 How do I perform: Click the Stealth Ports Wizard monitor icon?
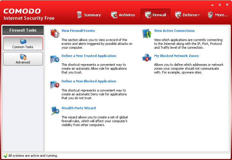coord(55,111)
